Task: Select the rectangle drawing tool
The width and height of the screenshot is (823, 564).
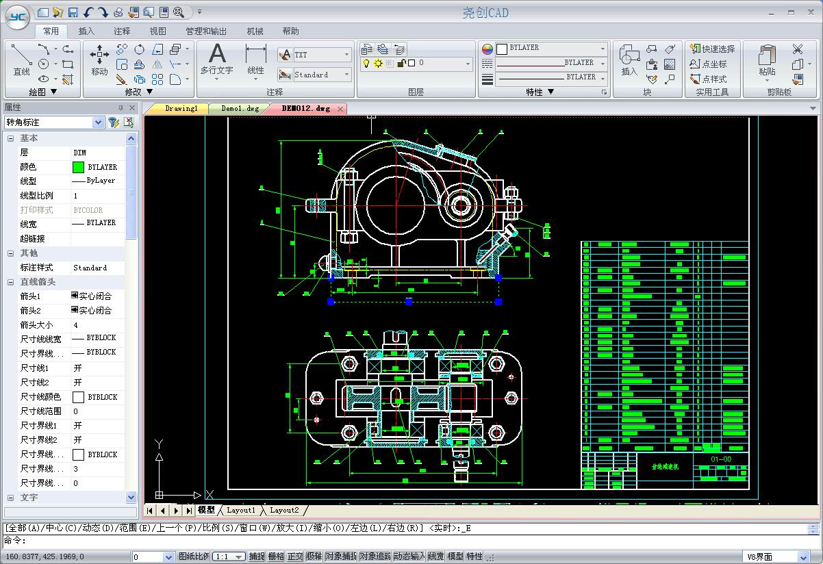Action: 68,64
